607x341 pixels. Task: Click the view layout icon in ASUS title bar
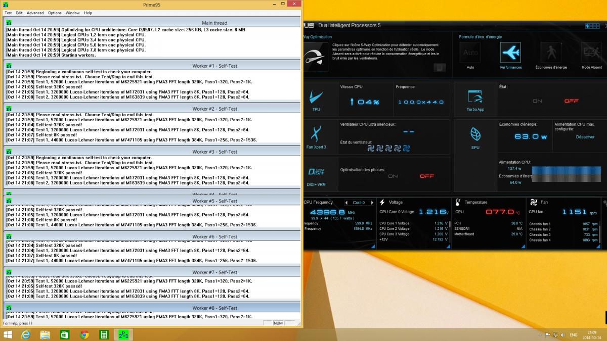592,25
